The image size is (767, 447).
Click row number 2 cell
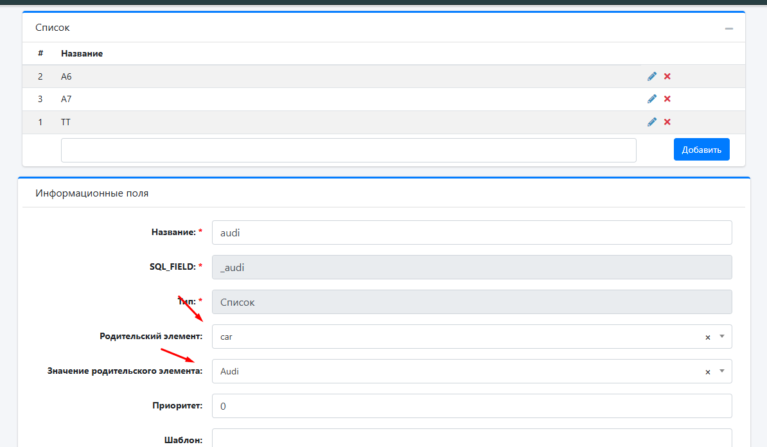click(x=40, y=76)
